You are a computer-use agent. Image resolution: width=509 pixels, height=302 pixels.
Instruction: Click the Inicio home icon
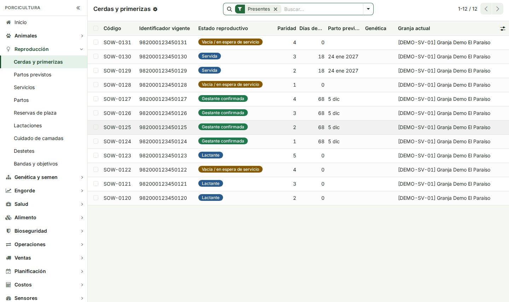8,22
